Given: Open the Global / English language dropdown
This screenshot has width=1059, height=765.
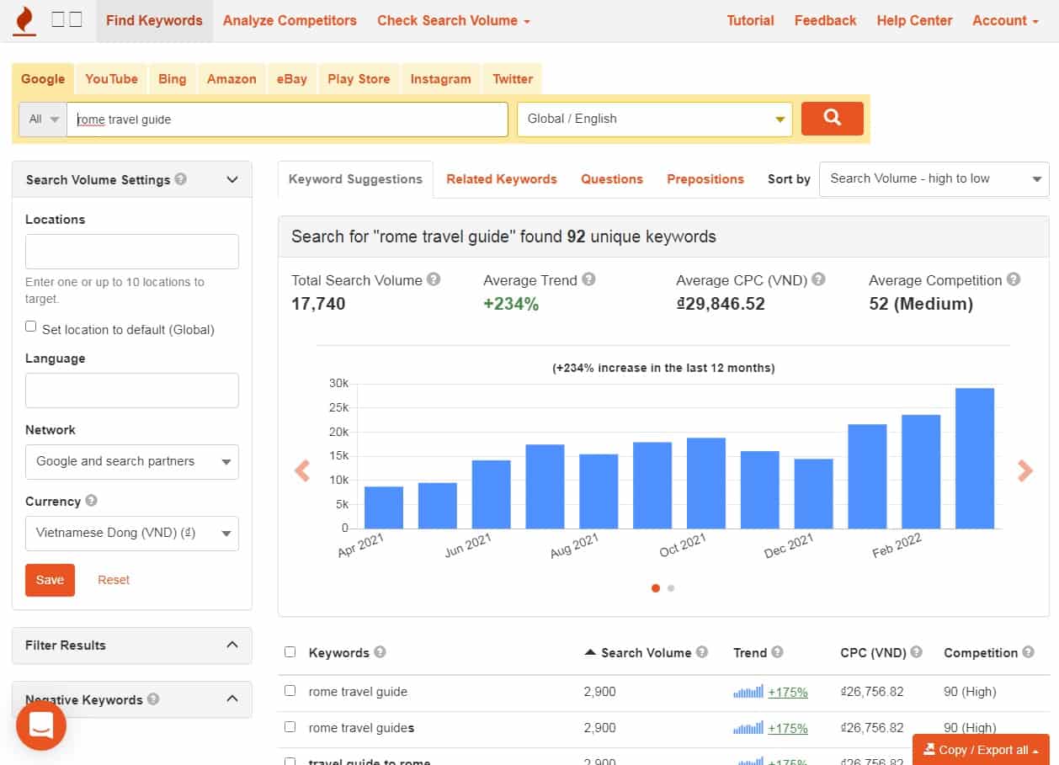Looking at the screenshot, I should pos(655,119).
